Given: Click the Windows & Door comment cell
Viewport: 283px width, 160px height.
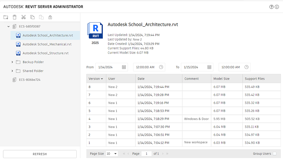Looking at the screenshot, I should pos(196,119).
